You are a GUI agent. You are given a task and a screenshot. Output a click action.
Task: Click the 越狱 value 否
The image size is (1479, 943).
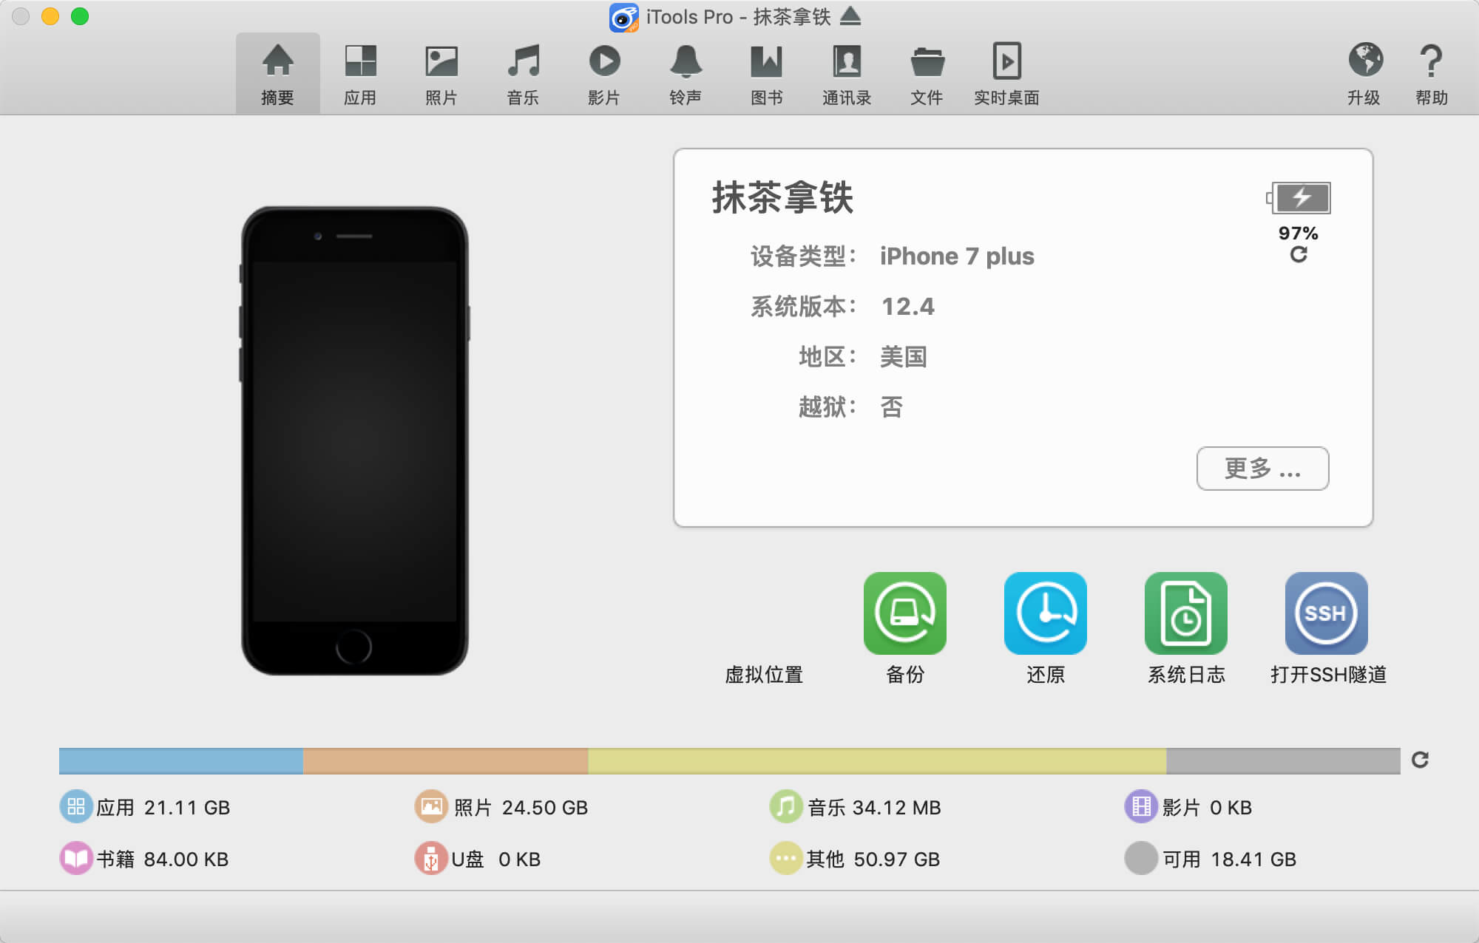coord(892,406)
